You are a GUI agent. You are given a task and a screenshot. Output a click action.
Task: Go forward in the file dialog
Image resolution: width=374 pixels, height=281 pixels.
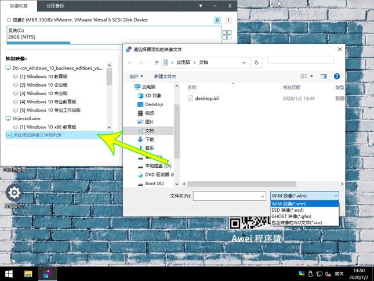click(141, 63)
